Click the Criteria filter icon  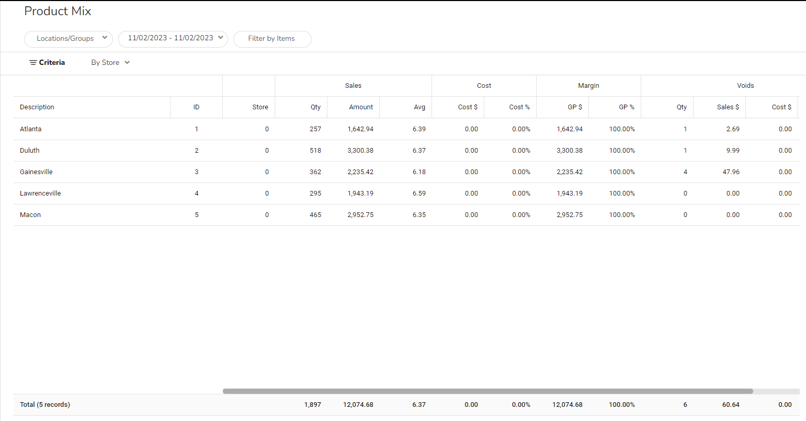click(x=33, y=63)
